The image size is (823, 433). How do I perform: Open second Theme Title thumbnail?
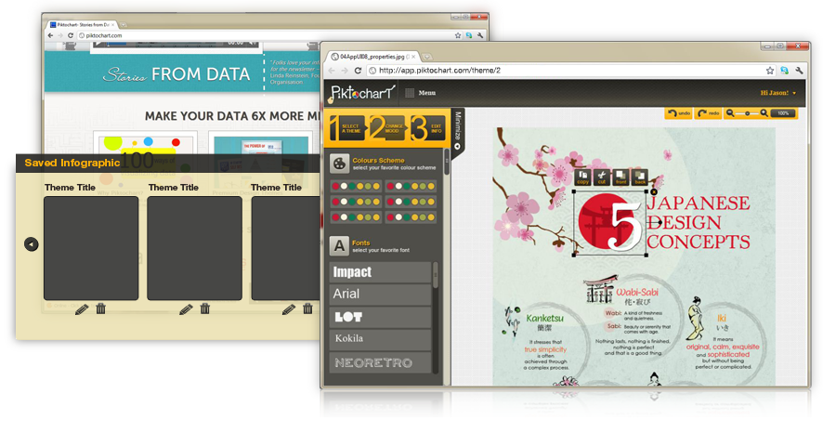click(x=194, y=248)
